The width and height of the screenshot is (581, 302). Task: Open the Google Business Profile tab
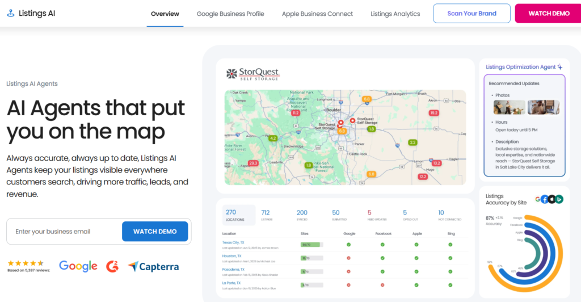(x=230, y=14)
